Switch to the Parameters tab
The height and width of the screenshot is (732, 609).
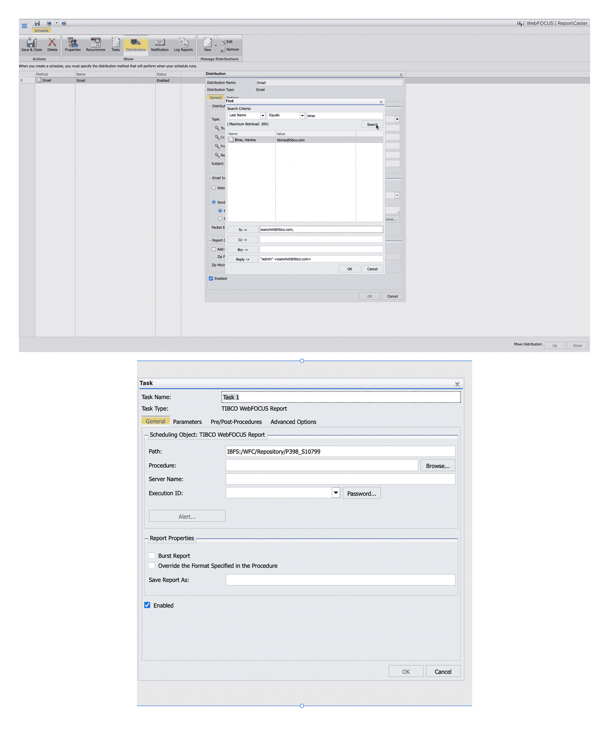[x=187, y=422]
